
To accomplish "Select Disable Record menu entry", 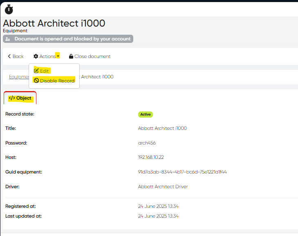I will (x=57, y=81).
